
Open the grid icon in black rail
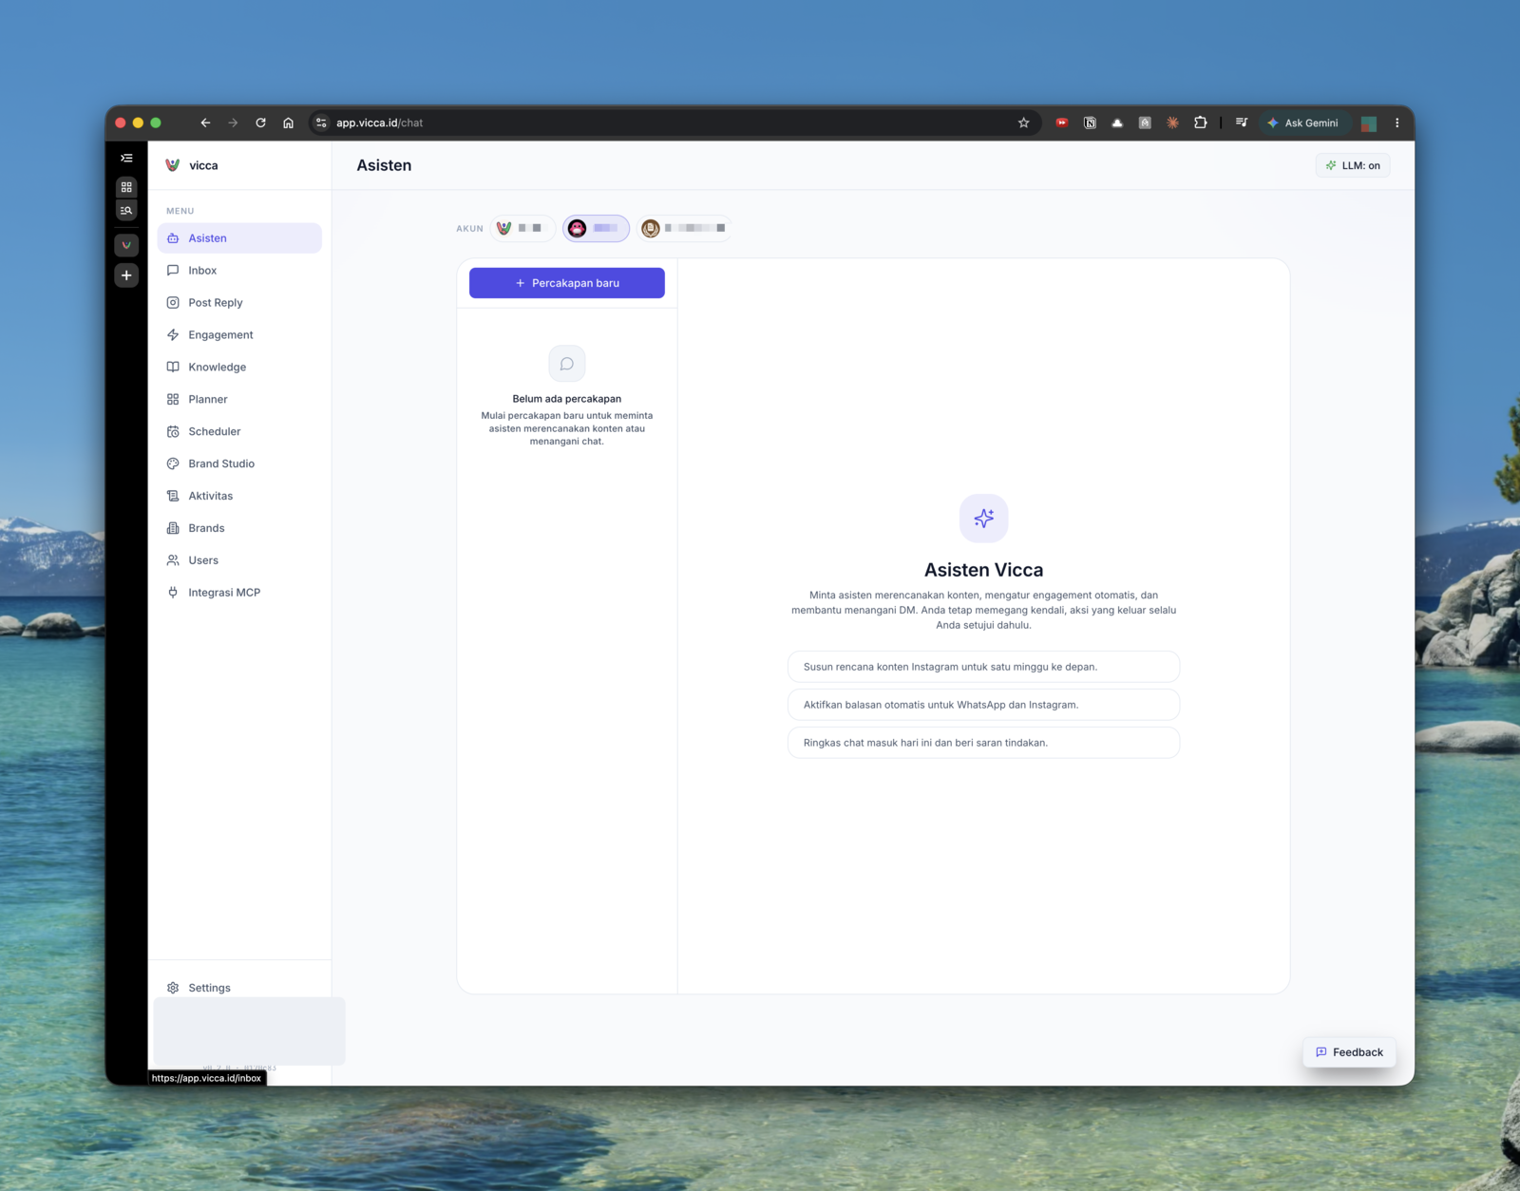(126, 187)
